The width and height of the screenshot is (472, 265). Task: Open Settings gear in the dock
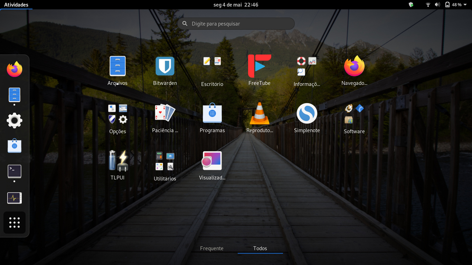pos(15,120)
